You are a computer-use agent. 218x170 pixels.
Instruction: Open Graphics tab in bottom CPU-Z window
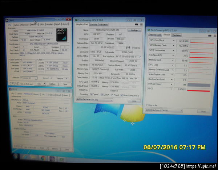point(51,95)
